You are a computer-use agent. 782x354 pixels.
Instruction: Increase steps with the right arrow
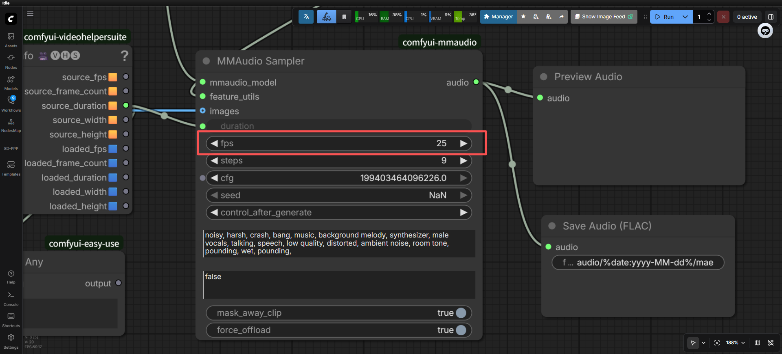(x=463, y=161)
